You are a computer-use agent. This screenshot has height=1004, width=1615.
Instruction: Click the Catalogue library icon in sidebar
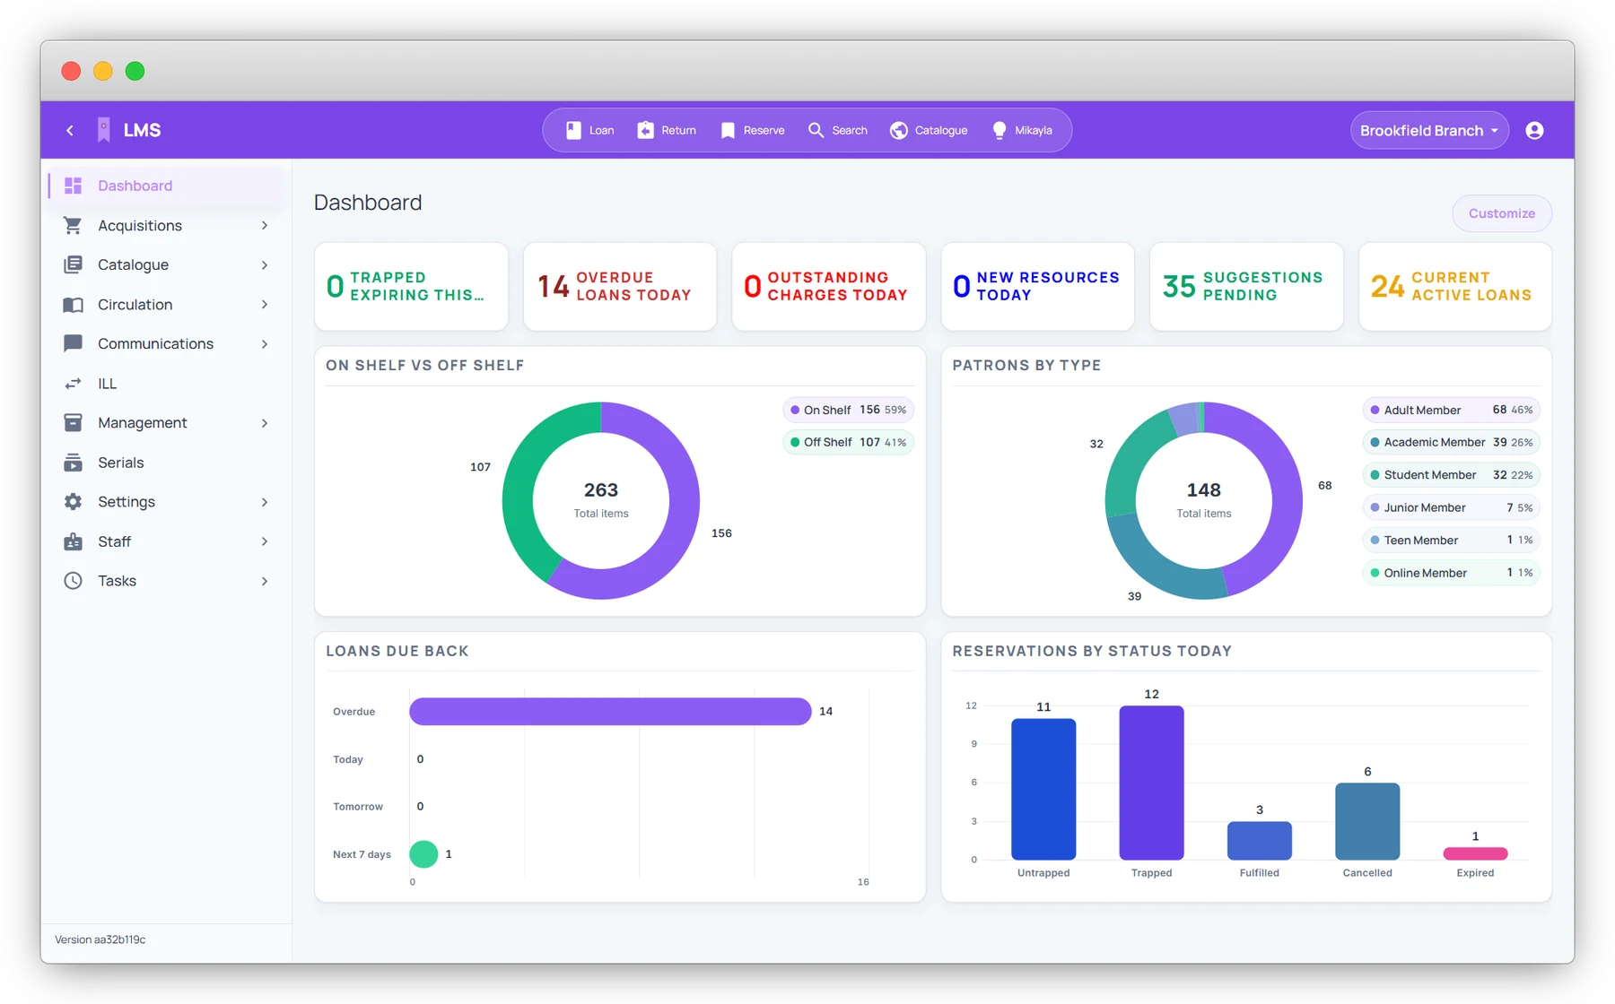[73, 264]
